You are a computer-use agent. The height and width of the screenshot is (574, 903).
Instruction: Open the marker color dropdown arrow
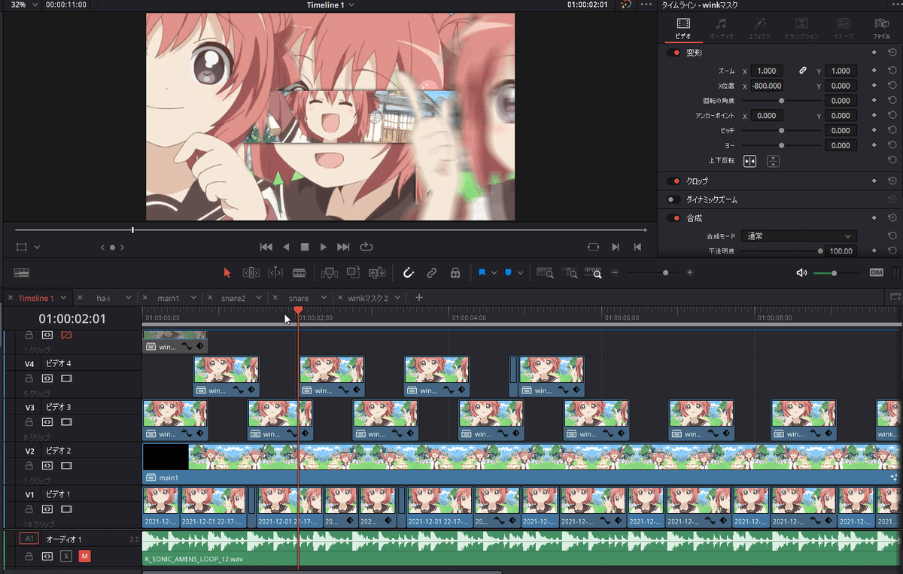pos(520,273)
